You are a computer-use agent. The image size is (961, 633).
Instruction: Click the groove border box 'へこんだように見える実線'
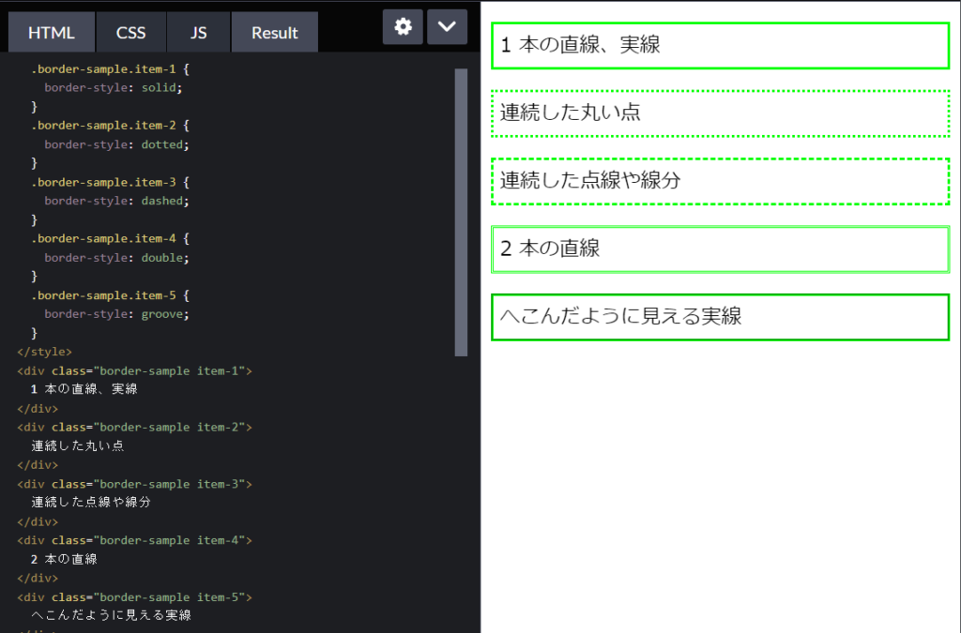pyautogui.click(x=720, y=317)
